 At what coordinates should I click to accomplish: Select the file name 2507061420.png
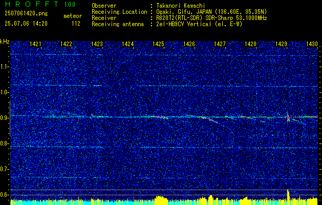pyautogui.click(x=26, y=14)
